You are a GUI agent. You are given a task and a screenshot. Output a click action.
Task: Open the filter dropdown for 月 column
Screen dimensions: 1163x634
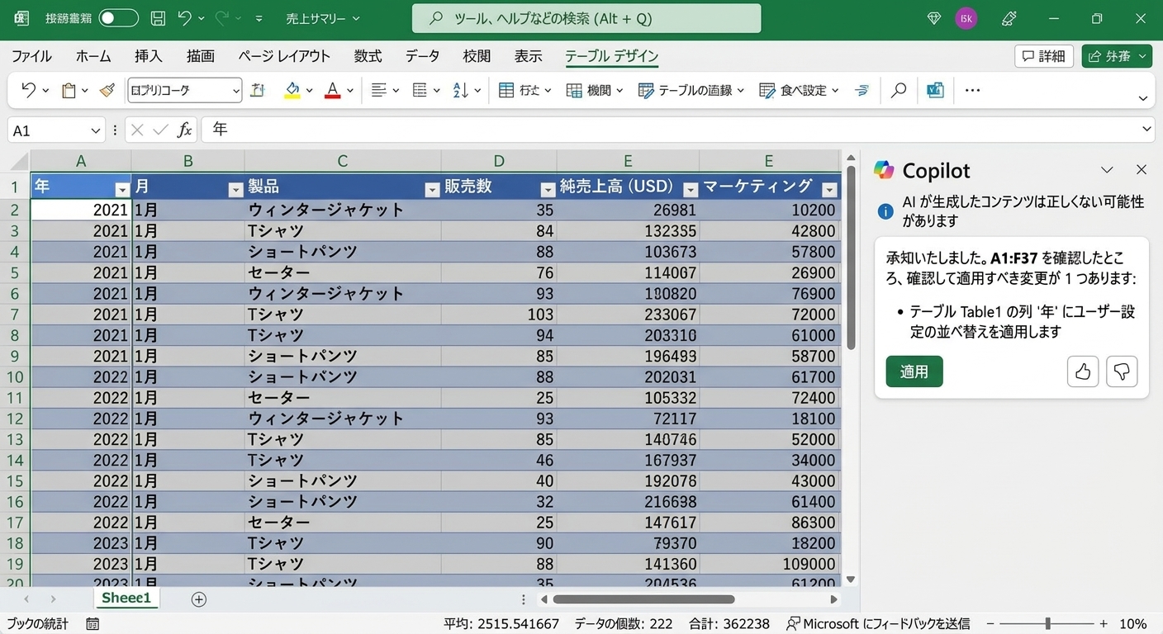tap(235, 190)
